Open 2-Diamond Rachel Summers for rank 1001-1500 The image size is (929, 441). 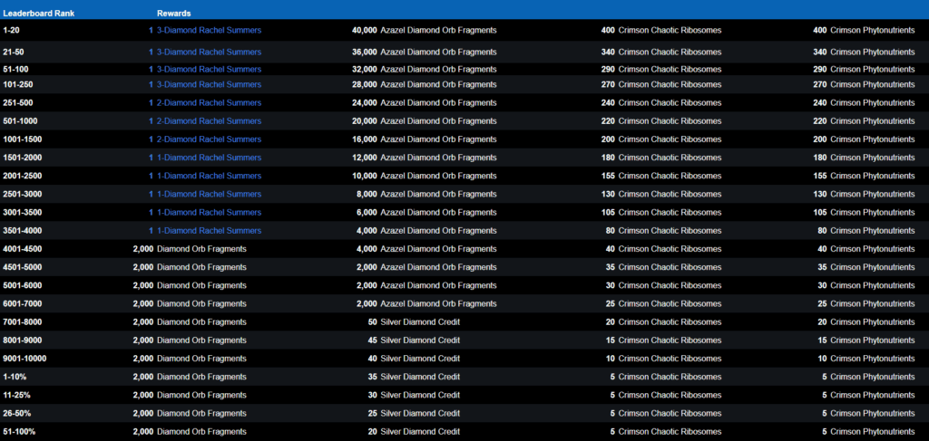coord(209,139)
